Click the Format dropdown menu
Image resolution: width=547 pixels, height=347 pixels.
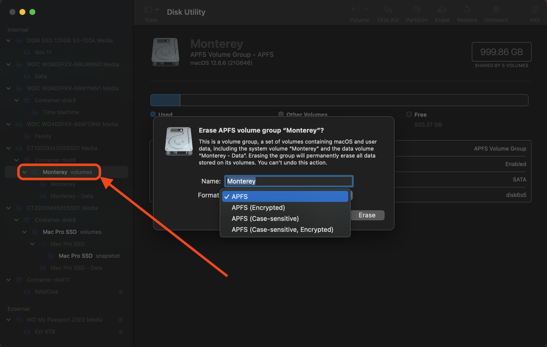[286, 196]
